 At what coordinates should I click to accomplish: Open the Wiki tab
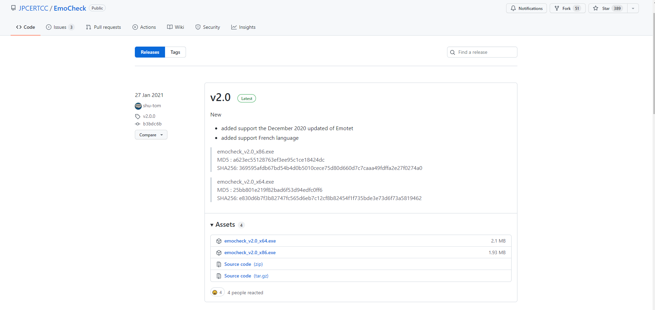pos(175,27)
